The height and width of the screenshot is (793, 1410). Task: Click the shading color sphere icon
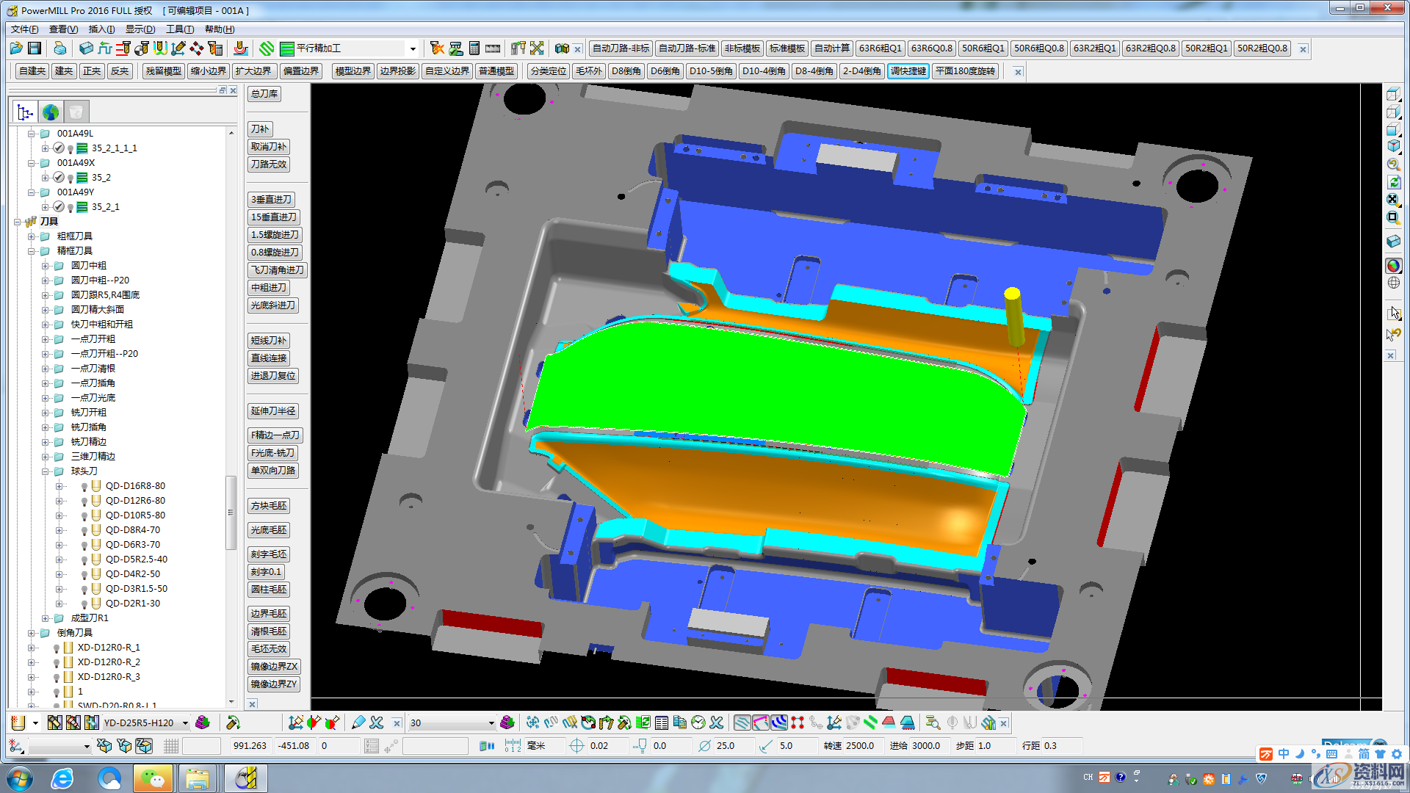1393,266
